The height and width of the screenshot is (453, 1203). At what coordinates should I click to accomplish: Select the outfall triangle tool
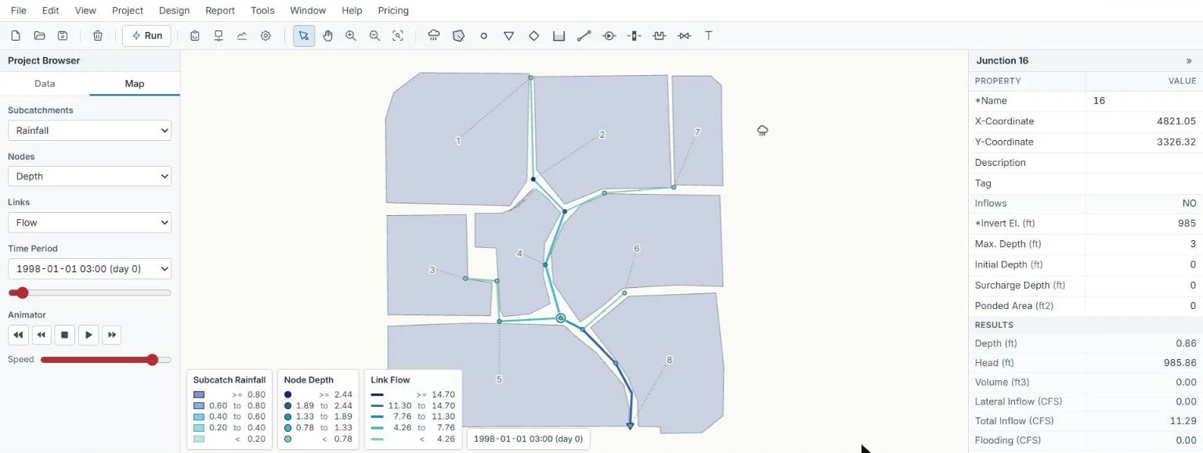click(509, 35)
